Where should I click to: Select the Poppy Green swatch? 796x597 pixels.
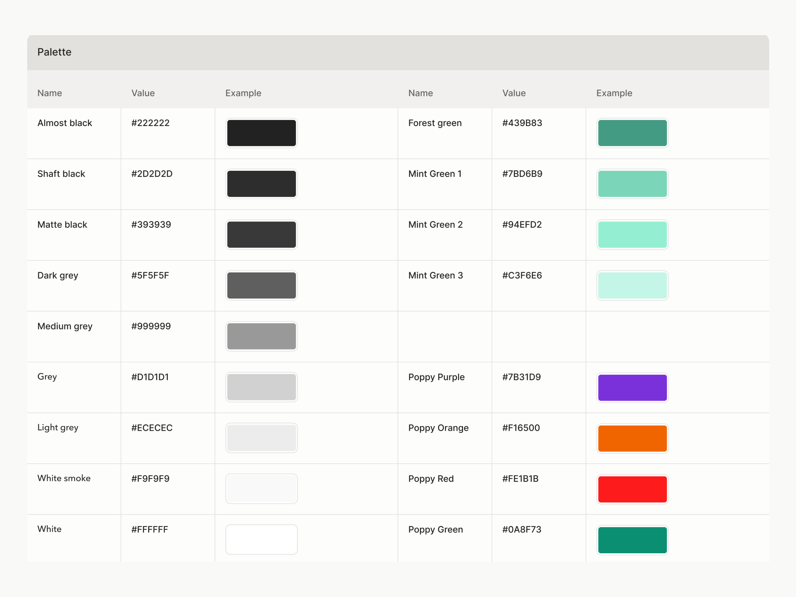tap(632, 540)
